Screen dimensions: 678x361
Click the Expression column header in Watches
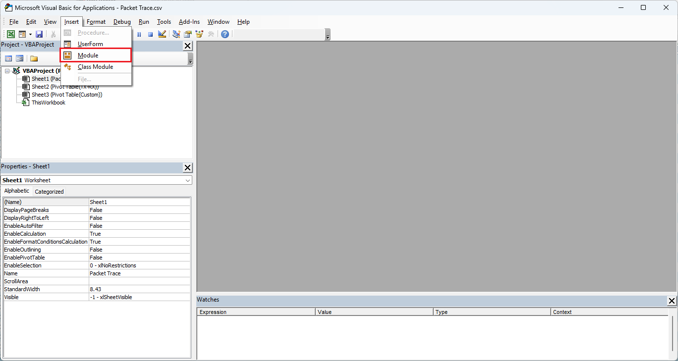pos(256,312)
